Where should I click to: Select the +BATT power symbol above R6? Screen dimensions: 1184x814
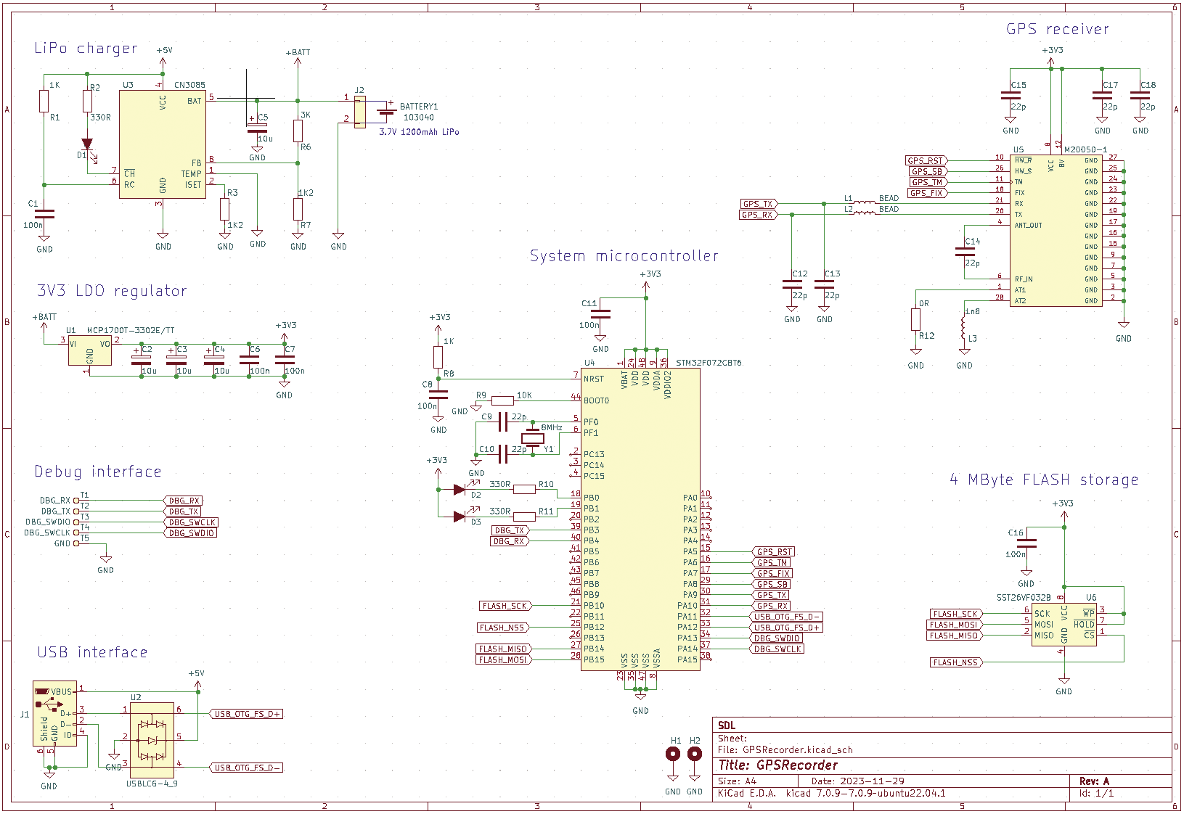(298, 57)
